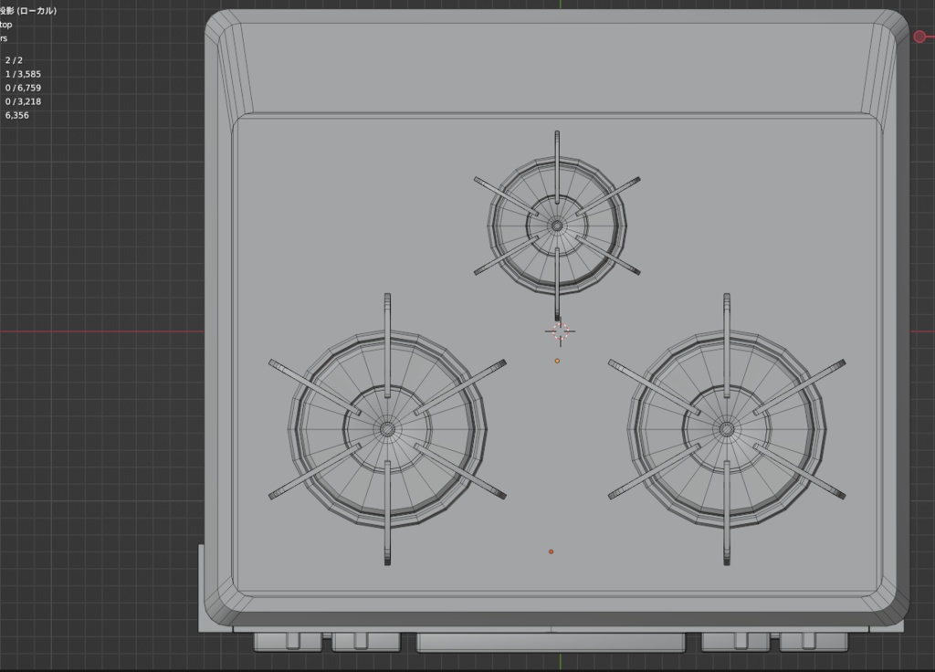
Task: Select the lower orange object origin dot
Action: click(x=551, y=551)
